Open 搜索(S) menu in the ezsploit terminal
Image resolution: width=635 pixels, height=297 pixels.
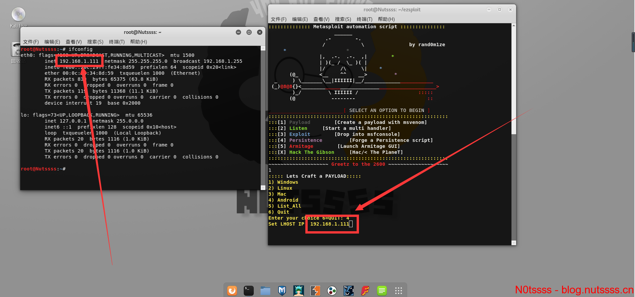[x=343, y=19]
